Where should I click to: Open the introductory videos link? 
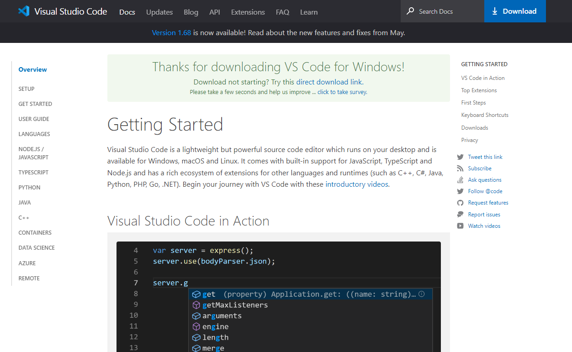[x=357, y=184]
